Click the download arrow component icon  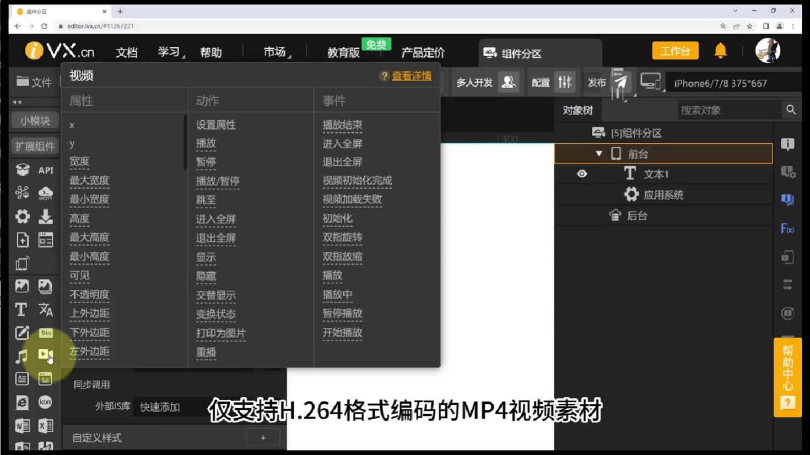coord(46,216)
